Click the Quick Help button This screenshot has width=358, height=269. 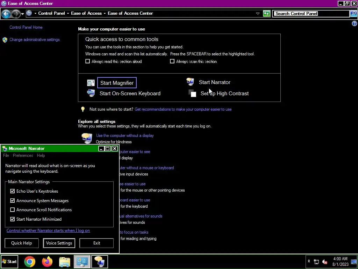[x=21, y=243]
